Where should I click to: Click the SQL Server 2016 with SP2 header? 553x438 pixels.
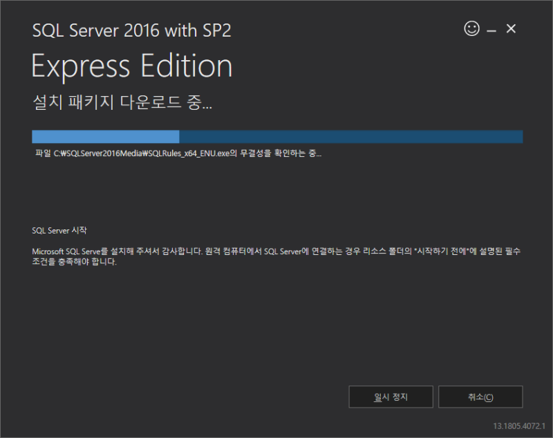[x=131, y=30]
